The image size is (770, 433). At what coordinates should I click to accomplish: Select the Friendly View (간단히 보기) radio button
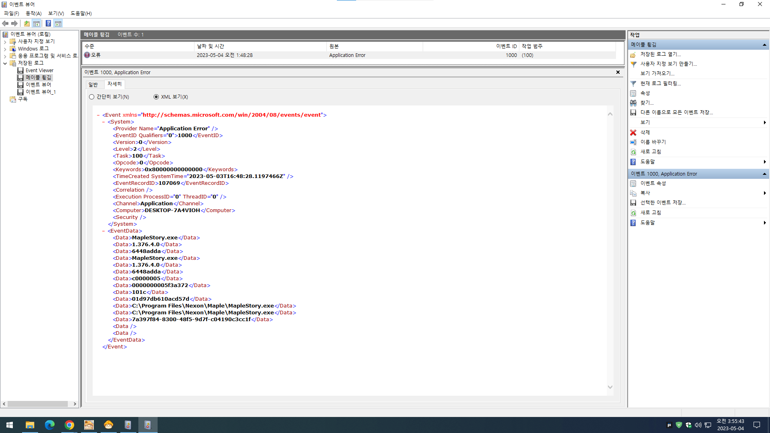(92, 97)
